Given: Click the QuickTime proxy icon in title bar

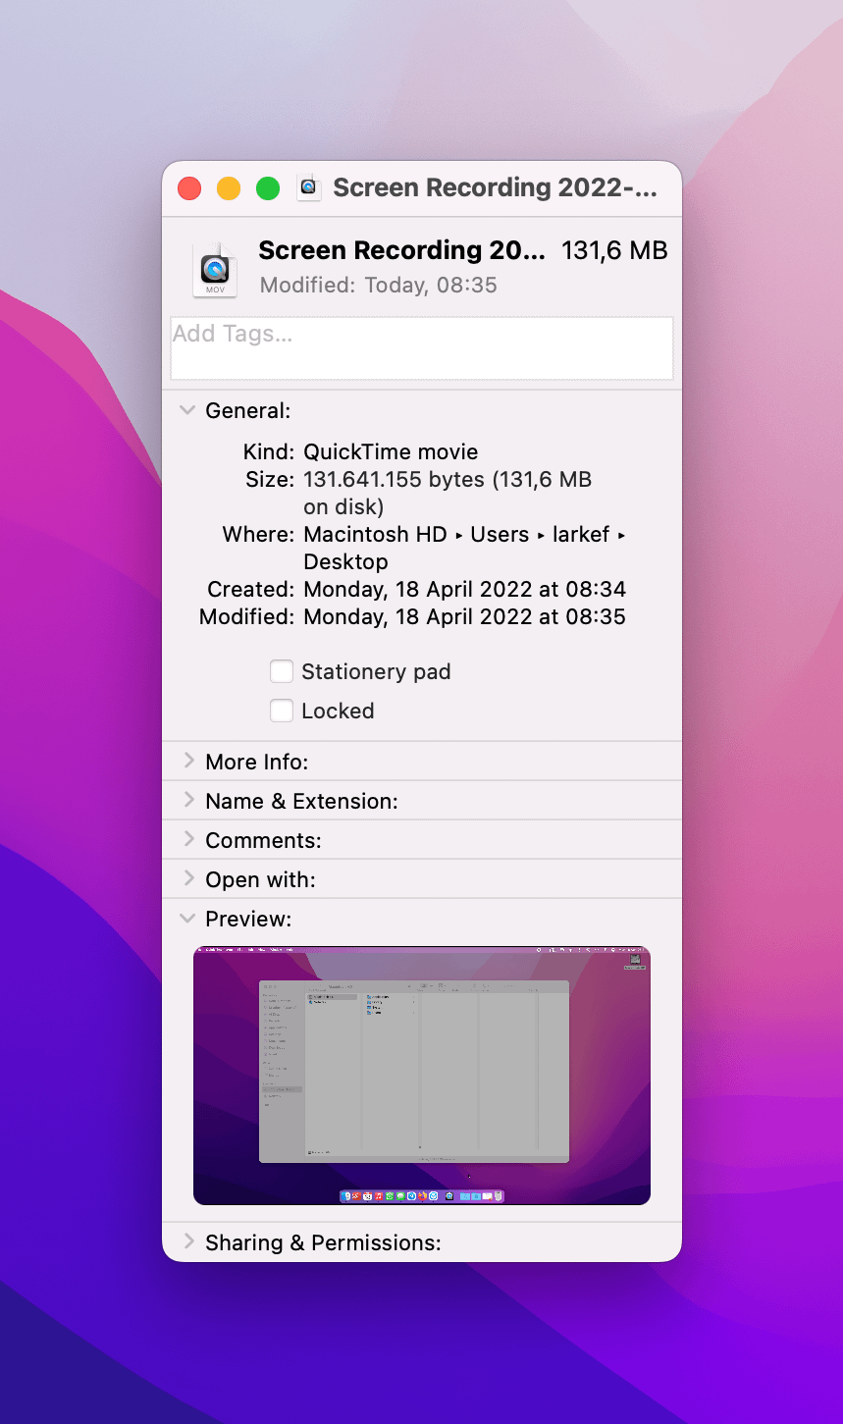Looking at the screenshot, I should [x=309, y=186].
